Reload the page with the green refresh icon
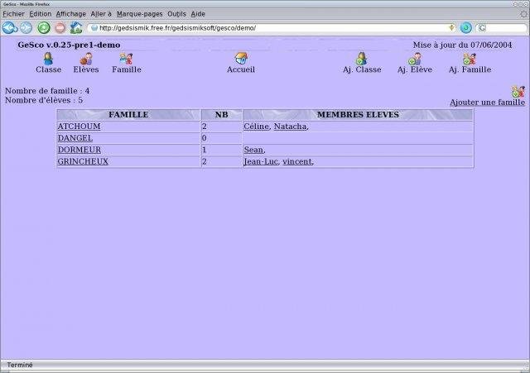The height and width of the screenshot is (373, 530). coord(44,27)
